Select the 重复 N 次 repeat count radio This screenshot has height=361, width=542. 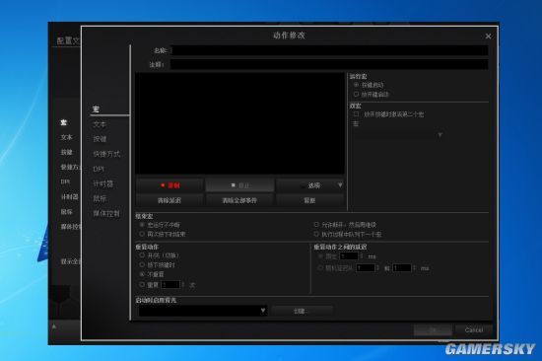[x=142, y=284]
